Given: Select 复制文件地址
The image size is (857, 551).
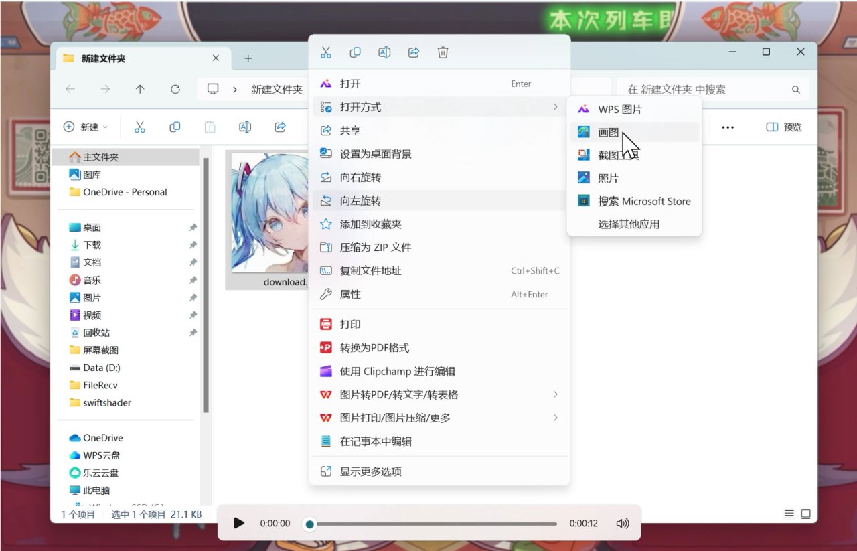Looking at the screenshot, I should pyautogui.click(x=439, y=270).
